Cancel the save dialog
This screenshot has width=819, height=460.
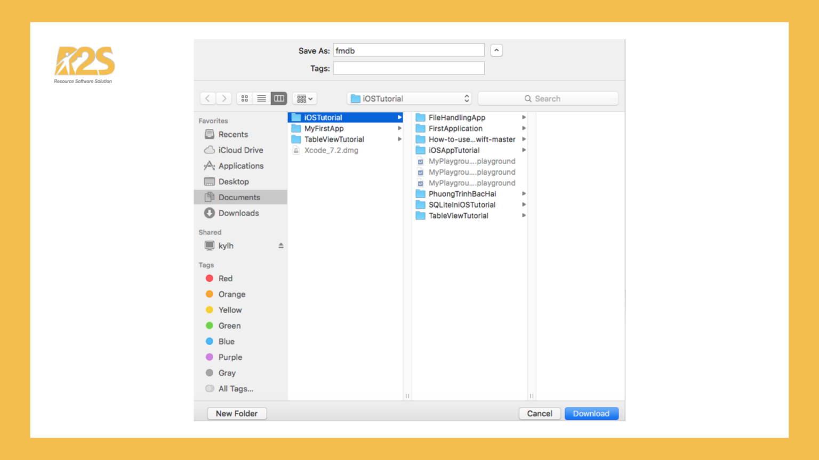tap(540, 413)
